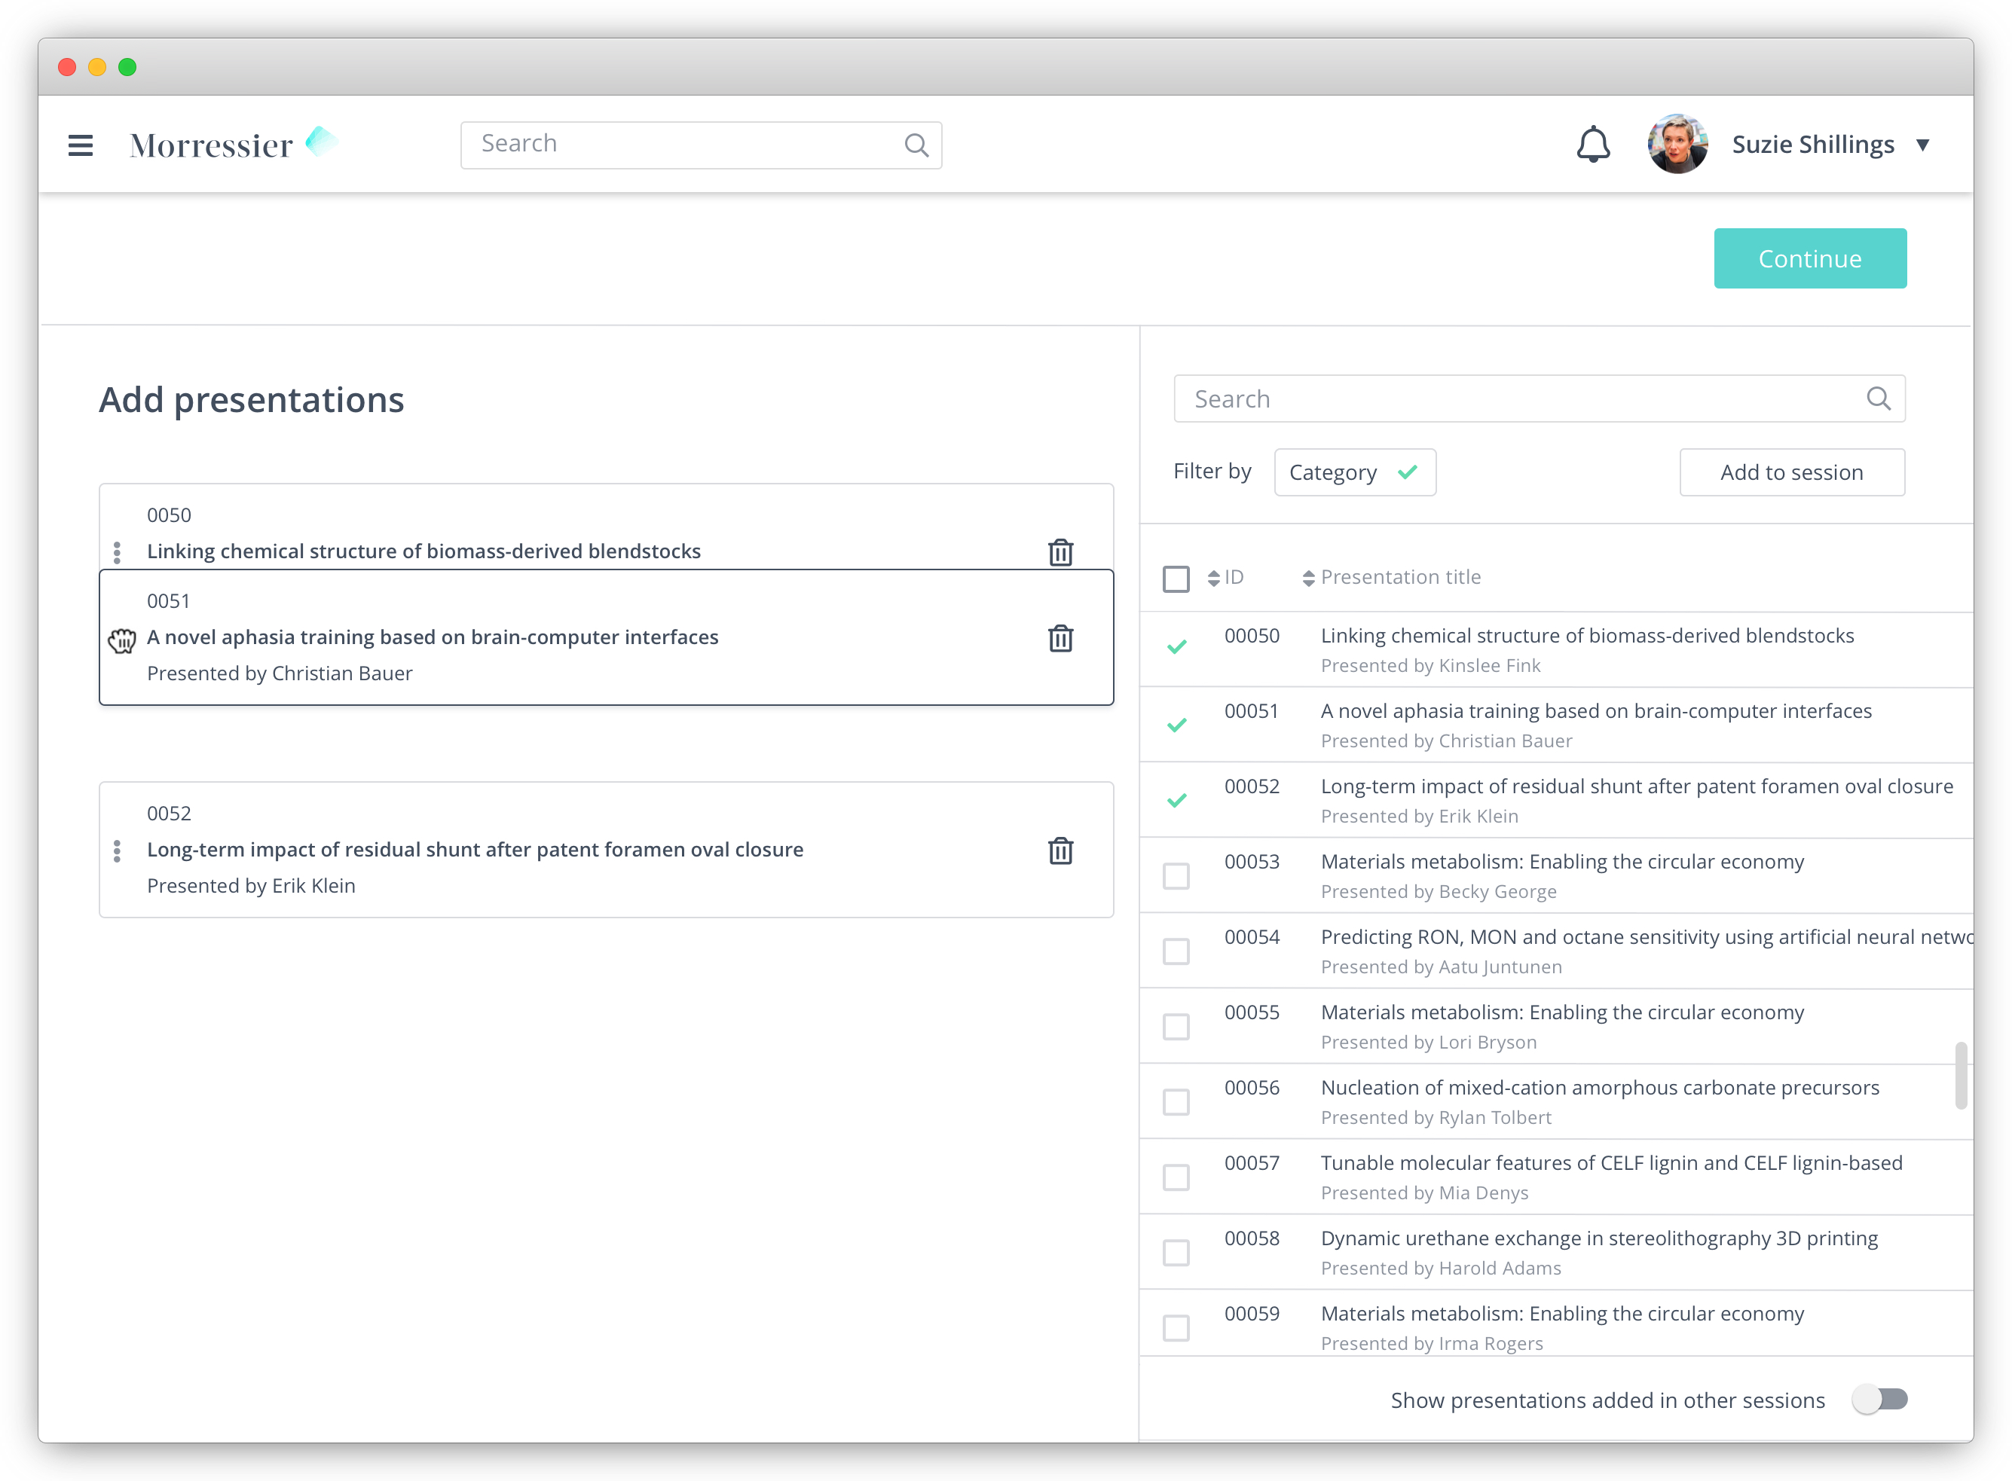
Task: Click the Continue button
Action: (x=1809, y=258)
